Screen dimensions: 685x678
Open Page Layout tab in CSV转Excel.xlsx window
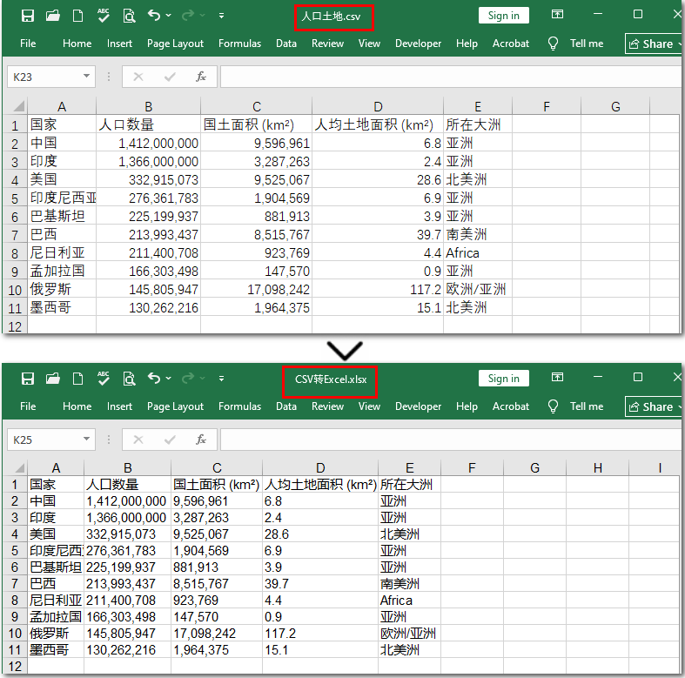175,406
